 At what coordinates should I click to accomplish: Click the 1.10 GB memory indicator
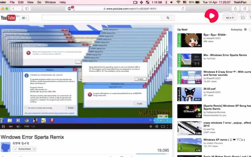(157, 2)
